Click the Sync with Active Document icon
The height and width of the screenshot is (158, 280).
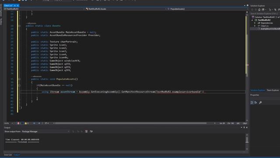[275, 10]
